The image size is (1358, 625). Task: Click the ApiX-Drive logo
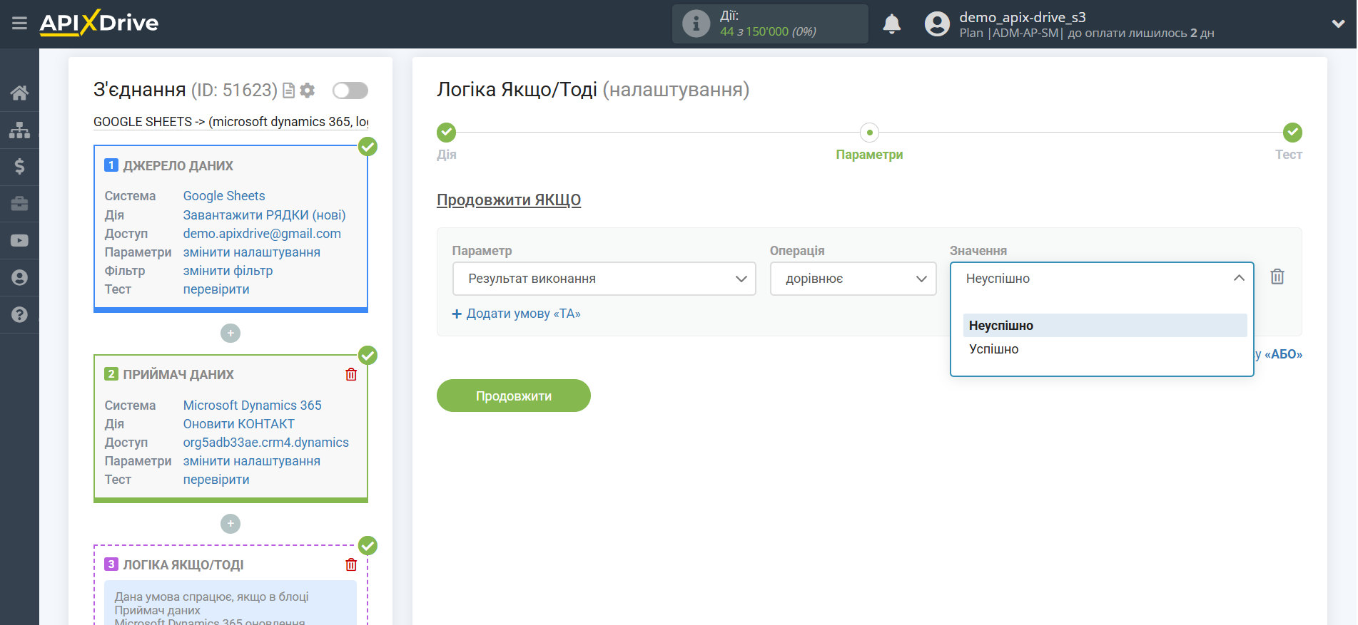coord(99,23)
